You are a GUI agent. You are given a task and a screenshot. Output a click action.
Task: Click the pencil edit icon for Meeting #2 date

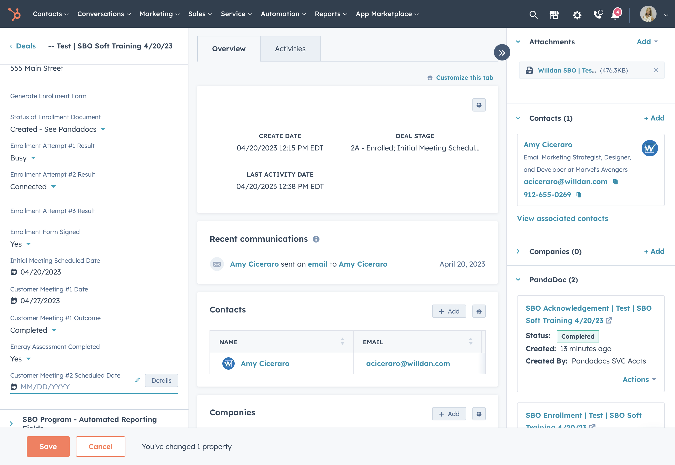[137, 380]
